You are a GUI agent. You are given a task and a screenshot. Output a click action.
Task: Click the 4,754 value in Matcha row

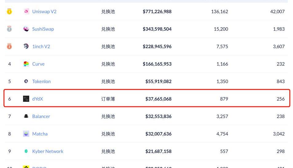(x=222, y=134)
